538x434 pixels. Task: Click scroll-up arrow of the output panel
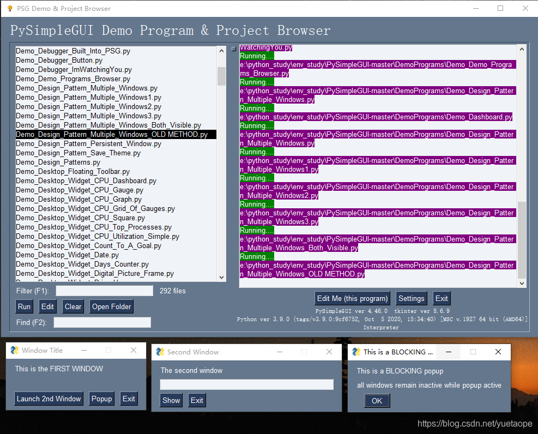[522, 49]
